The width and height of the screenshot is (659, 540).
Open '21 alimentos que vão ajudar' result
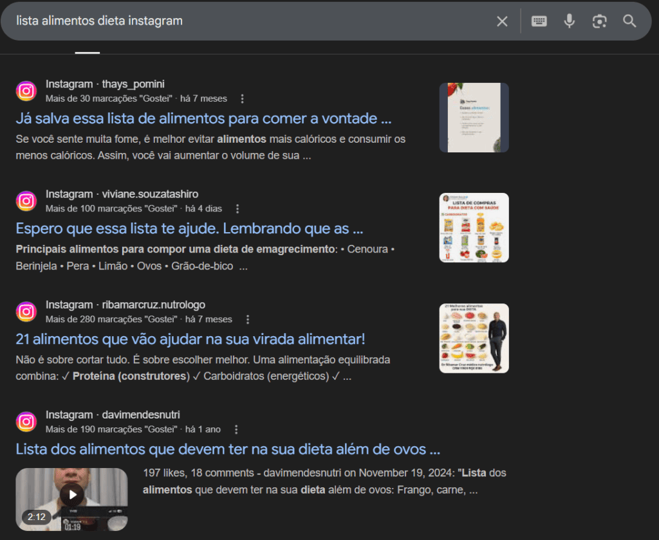(x=190, y=339)
